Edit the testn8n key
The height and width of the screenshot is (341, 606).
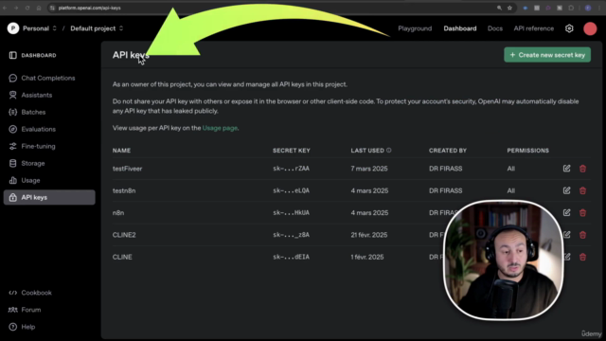[x=566, y=190]
